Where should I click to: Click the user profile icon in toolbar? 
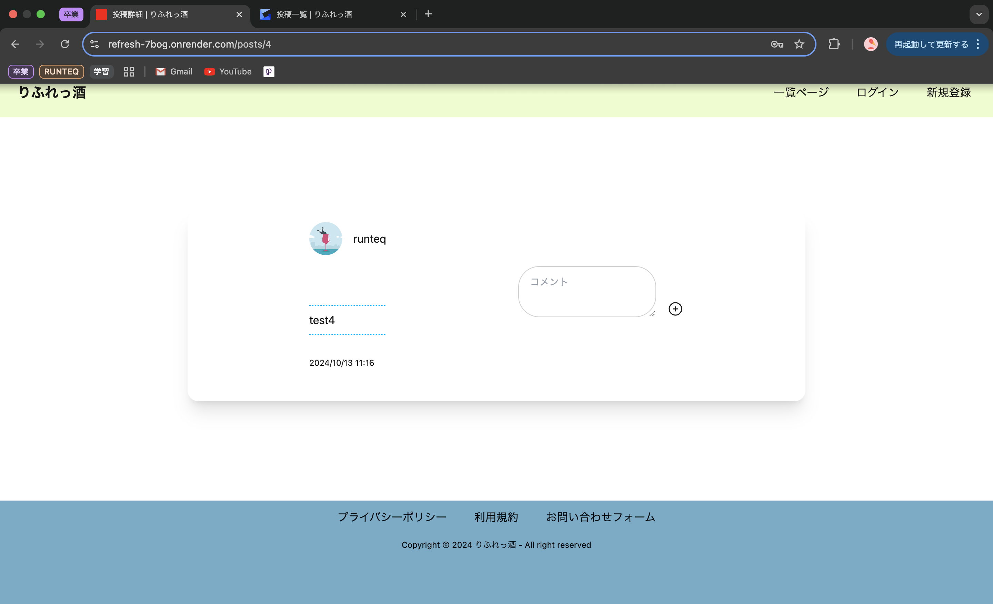pyautogui.click(x=870, y=44)
